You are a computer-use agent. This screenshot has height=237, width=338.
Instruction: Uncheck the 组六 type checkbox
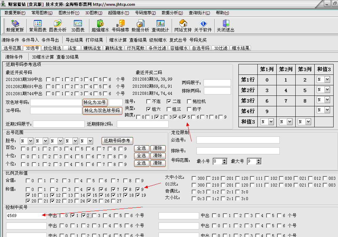click(x=149, y=109)
